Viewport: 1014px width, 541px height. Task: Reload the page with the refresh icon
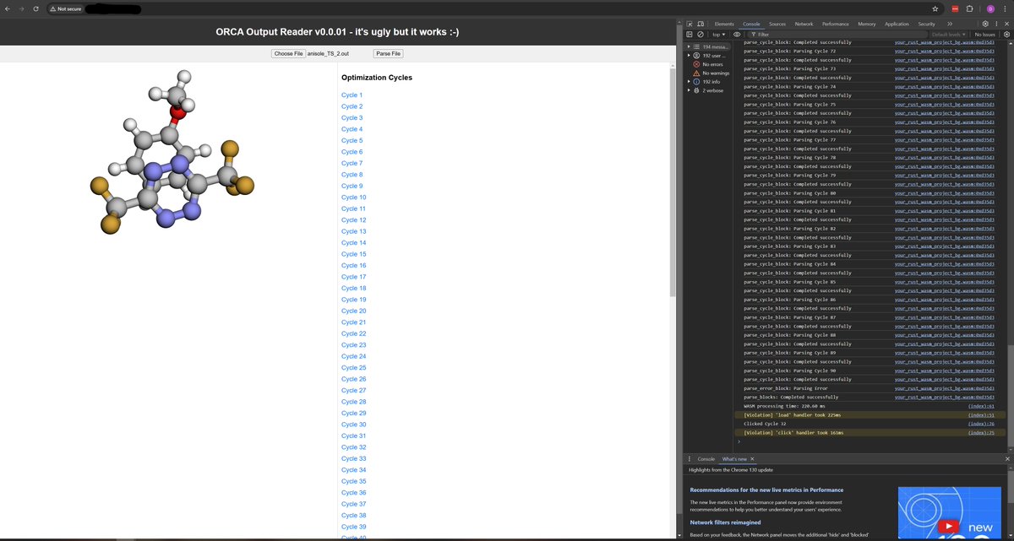(x=35, y=8)
